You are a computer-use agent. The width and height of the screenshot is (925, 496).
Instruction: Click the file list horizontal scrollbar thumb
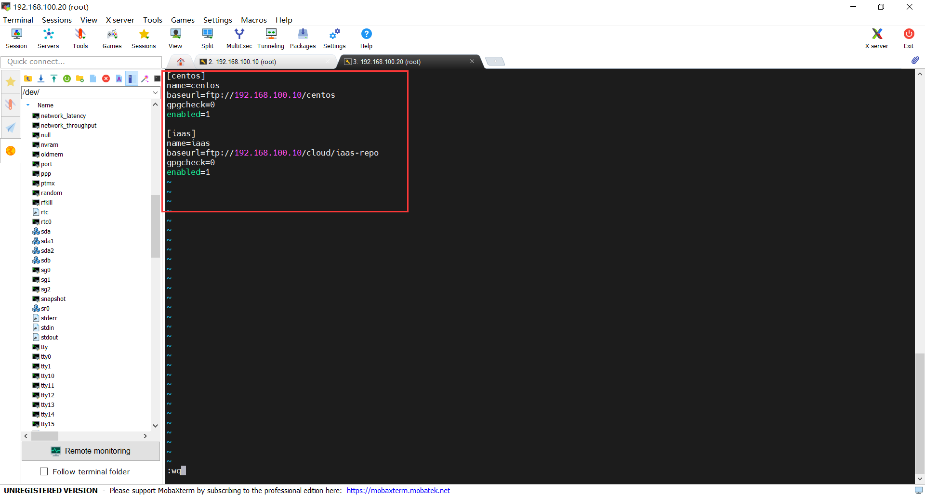45,436
